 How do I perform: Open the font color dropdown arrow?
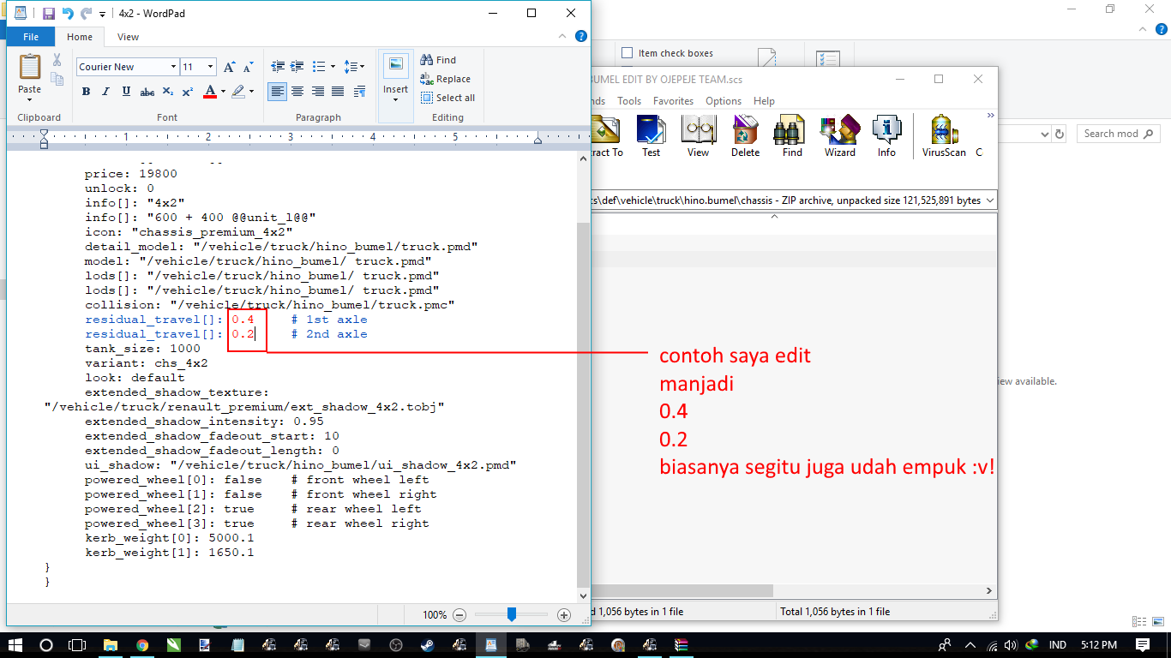[223, 92]
